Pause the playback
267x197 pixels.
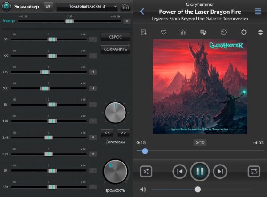(x=200, y=172)
